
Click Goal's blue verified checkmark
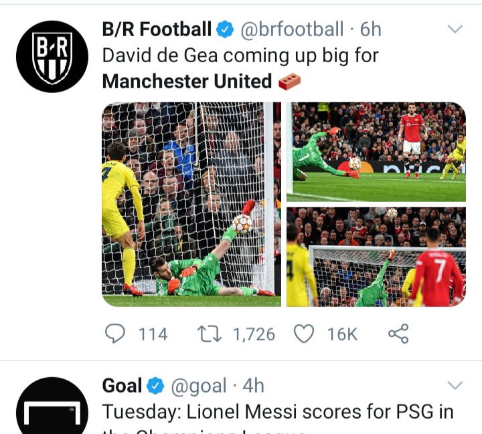click(155, 385)
